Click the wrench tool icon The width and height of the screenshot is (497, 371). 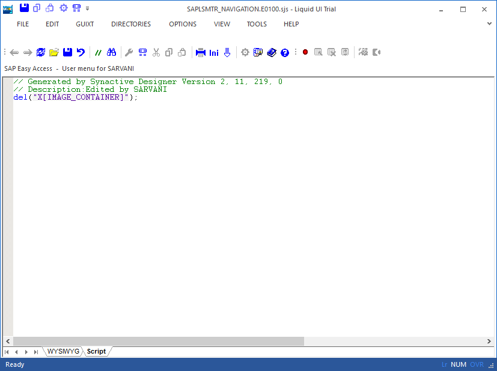coord(129,53)
